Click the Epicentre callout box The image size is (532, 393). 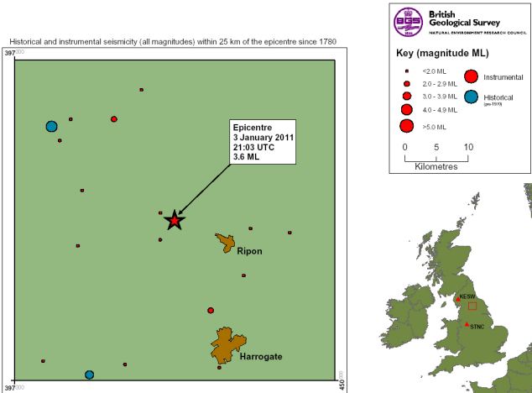click(263, 142)
